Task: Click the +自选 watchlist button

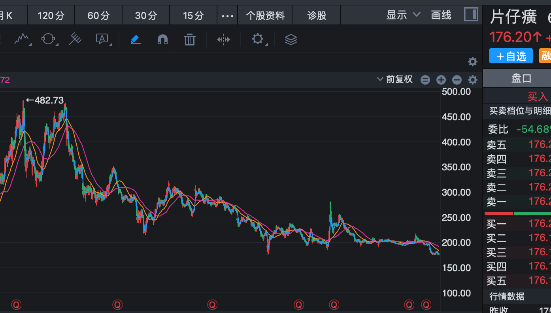Action: click(x=511, y=56)
